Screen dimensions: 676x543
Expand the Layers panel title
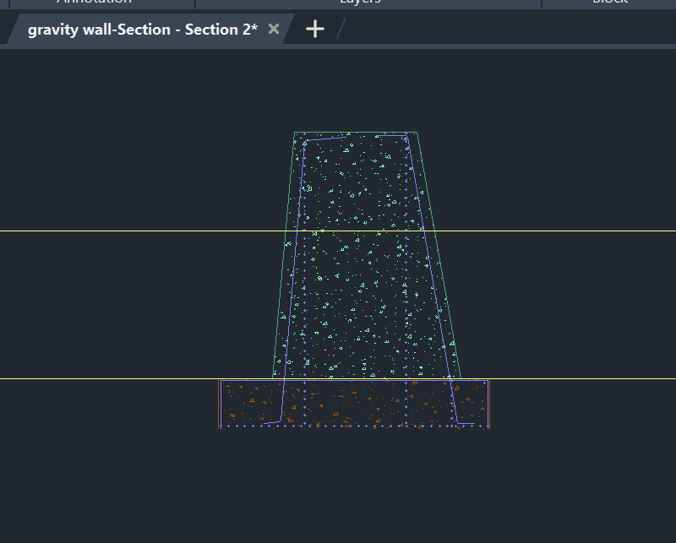[359, 3]
